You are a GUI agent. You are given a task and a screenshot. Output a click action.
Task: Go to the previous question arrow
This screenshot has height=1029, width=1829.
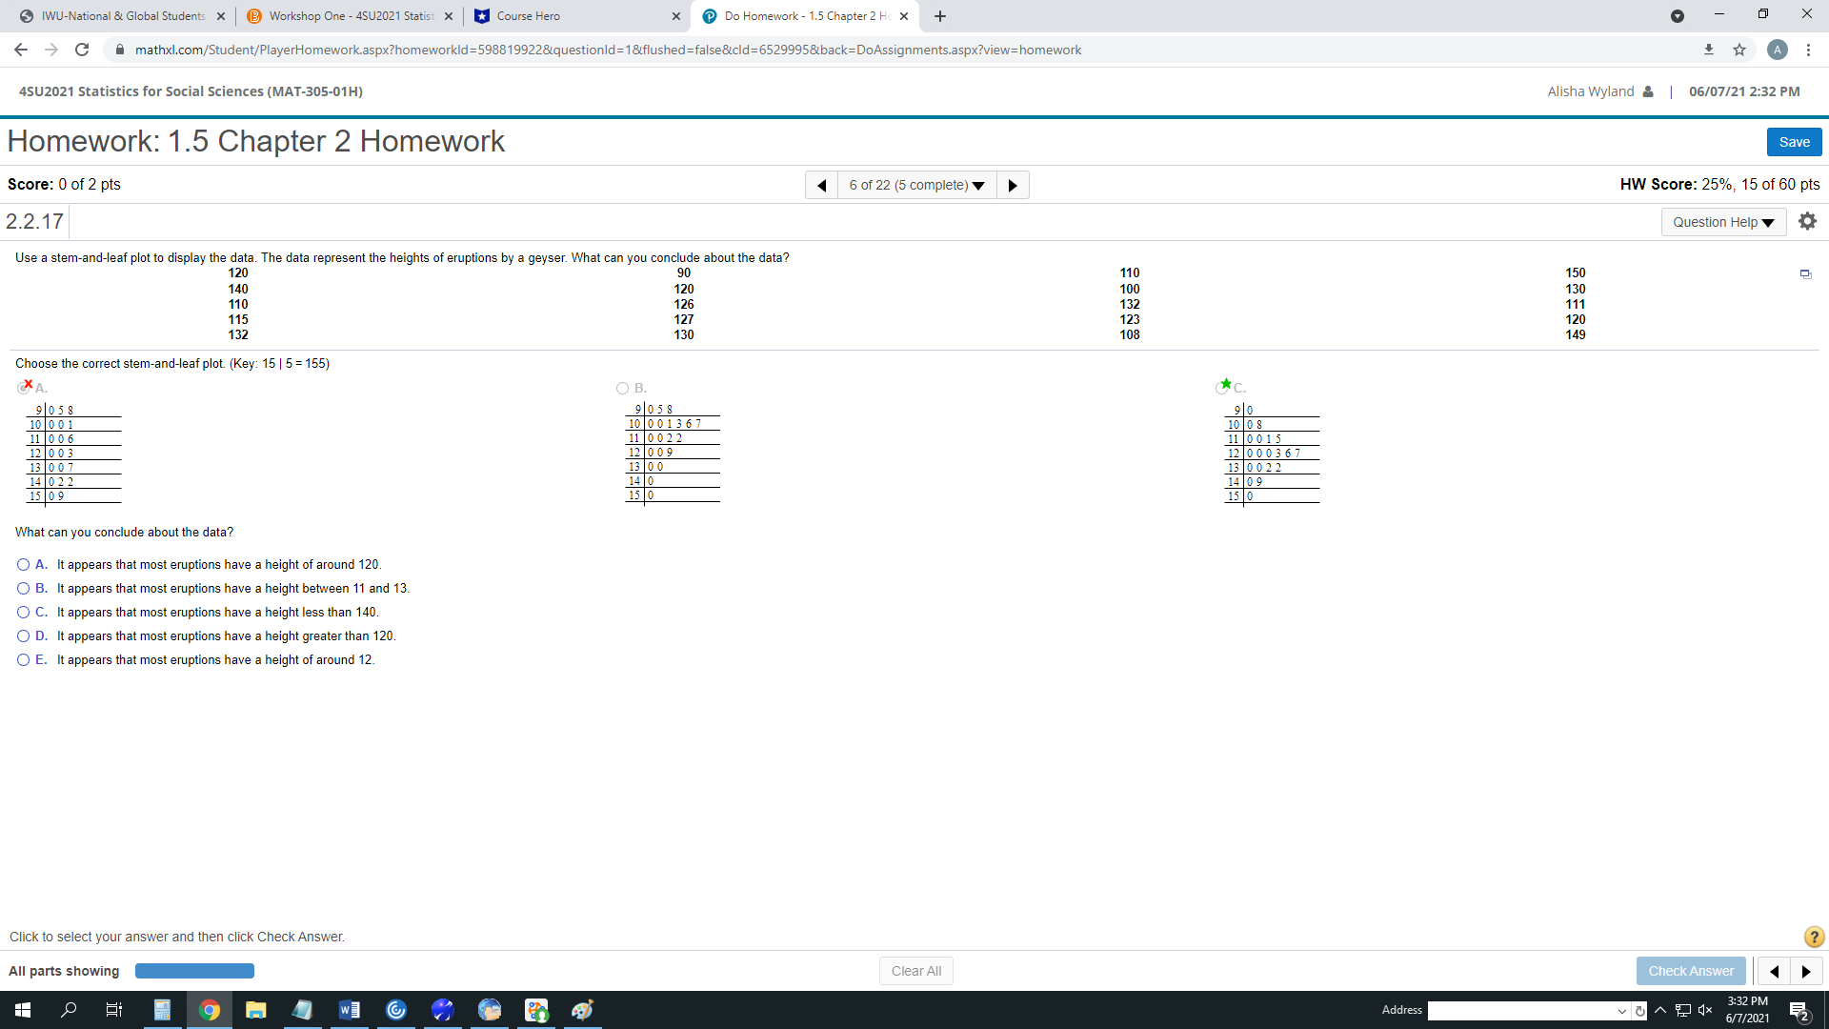(x=821, y=185)
